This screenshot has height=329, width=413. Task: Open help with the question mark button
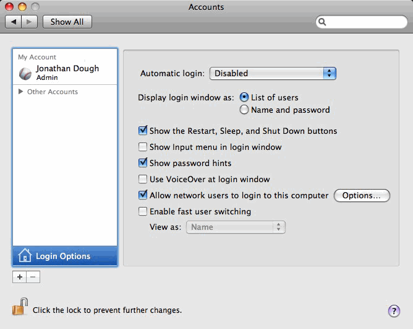[394, 311]
